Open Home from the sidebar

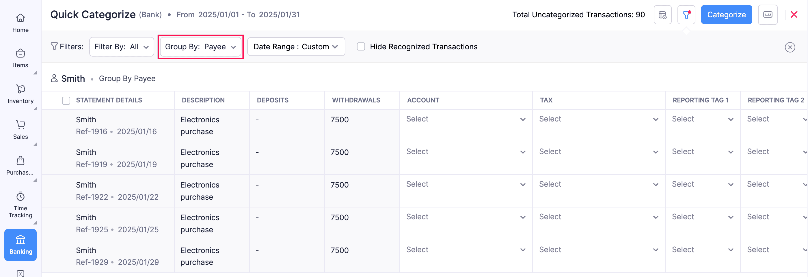pyautogui.click(x=20, y=23)
